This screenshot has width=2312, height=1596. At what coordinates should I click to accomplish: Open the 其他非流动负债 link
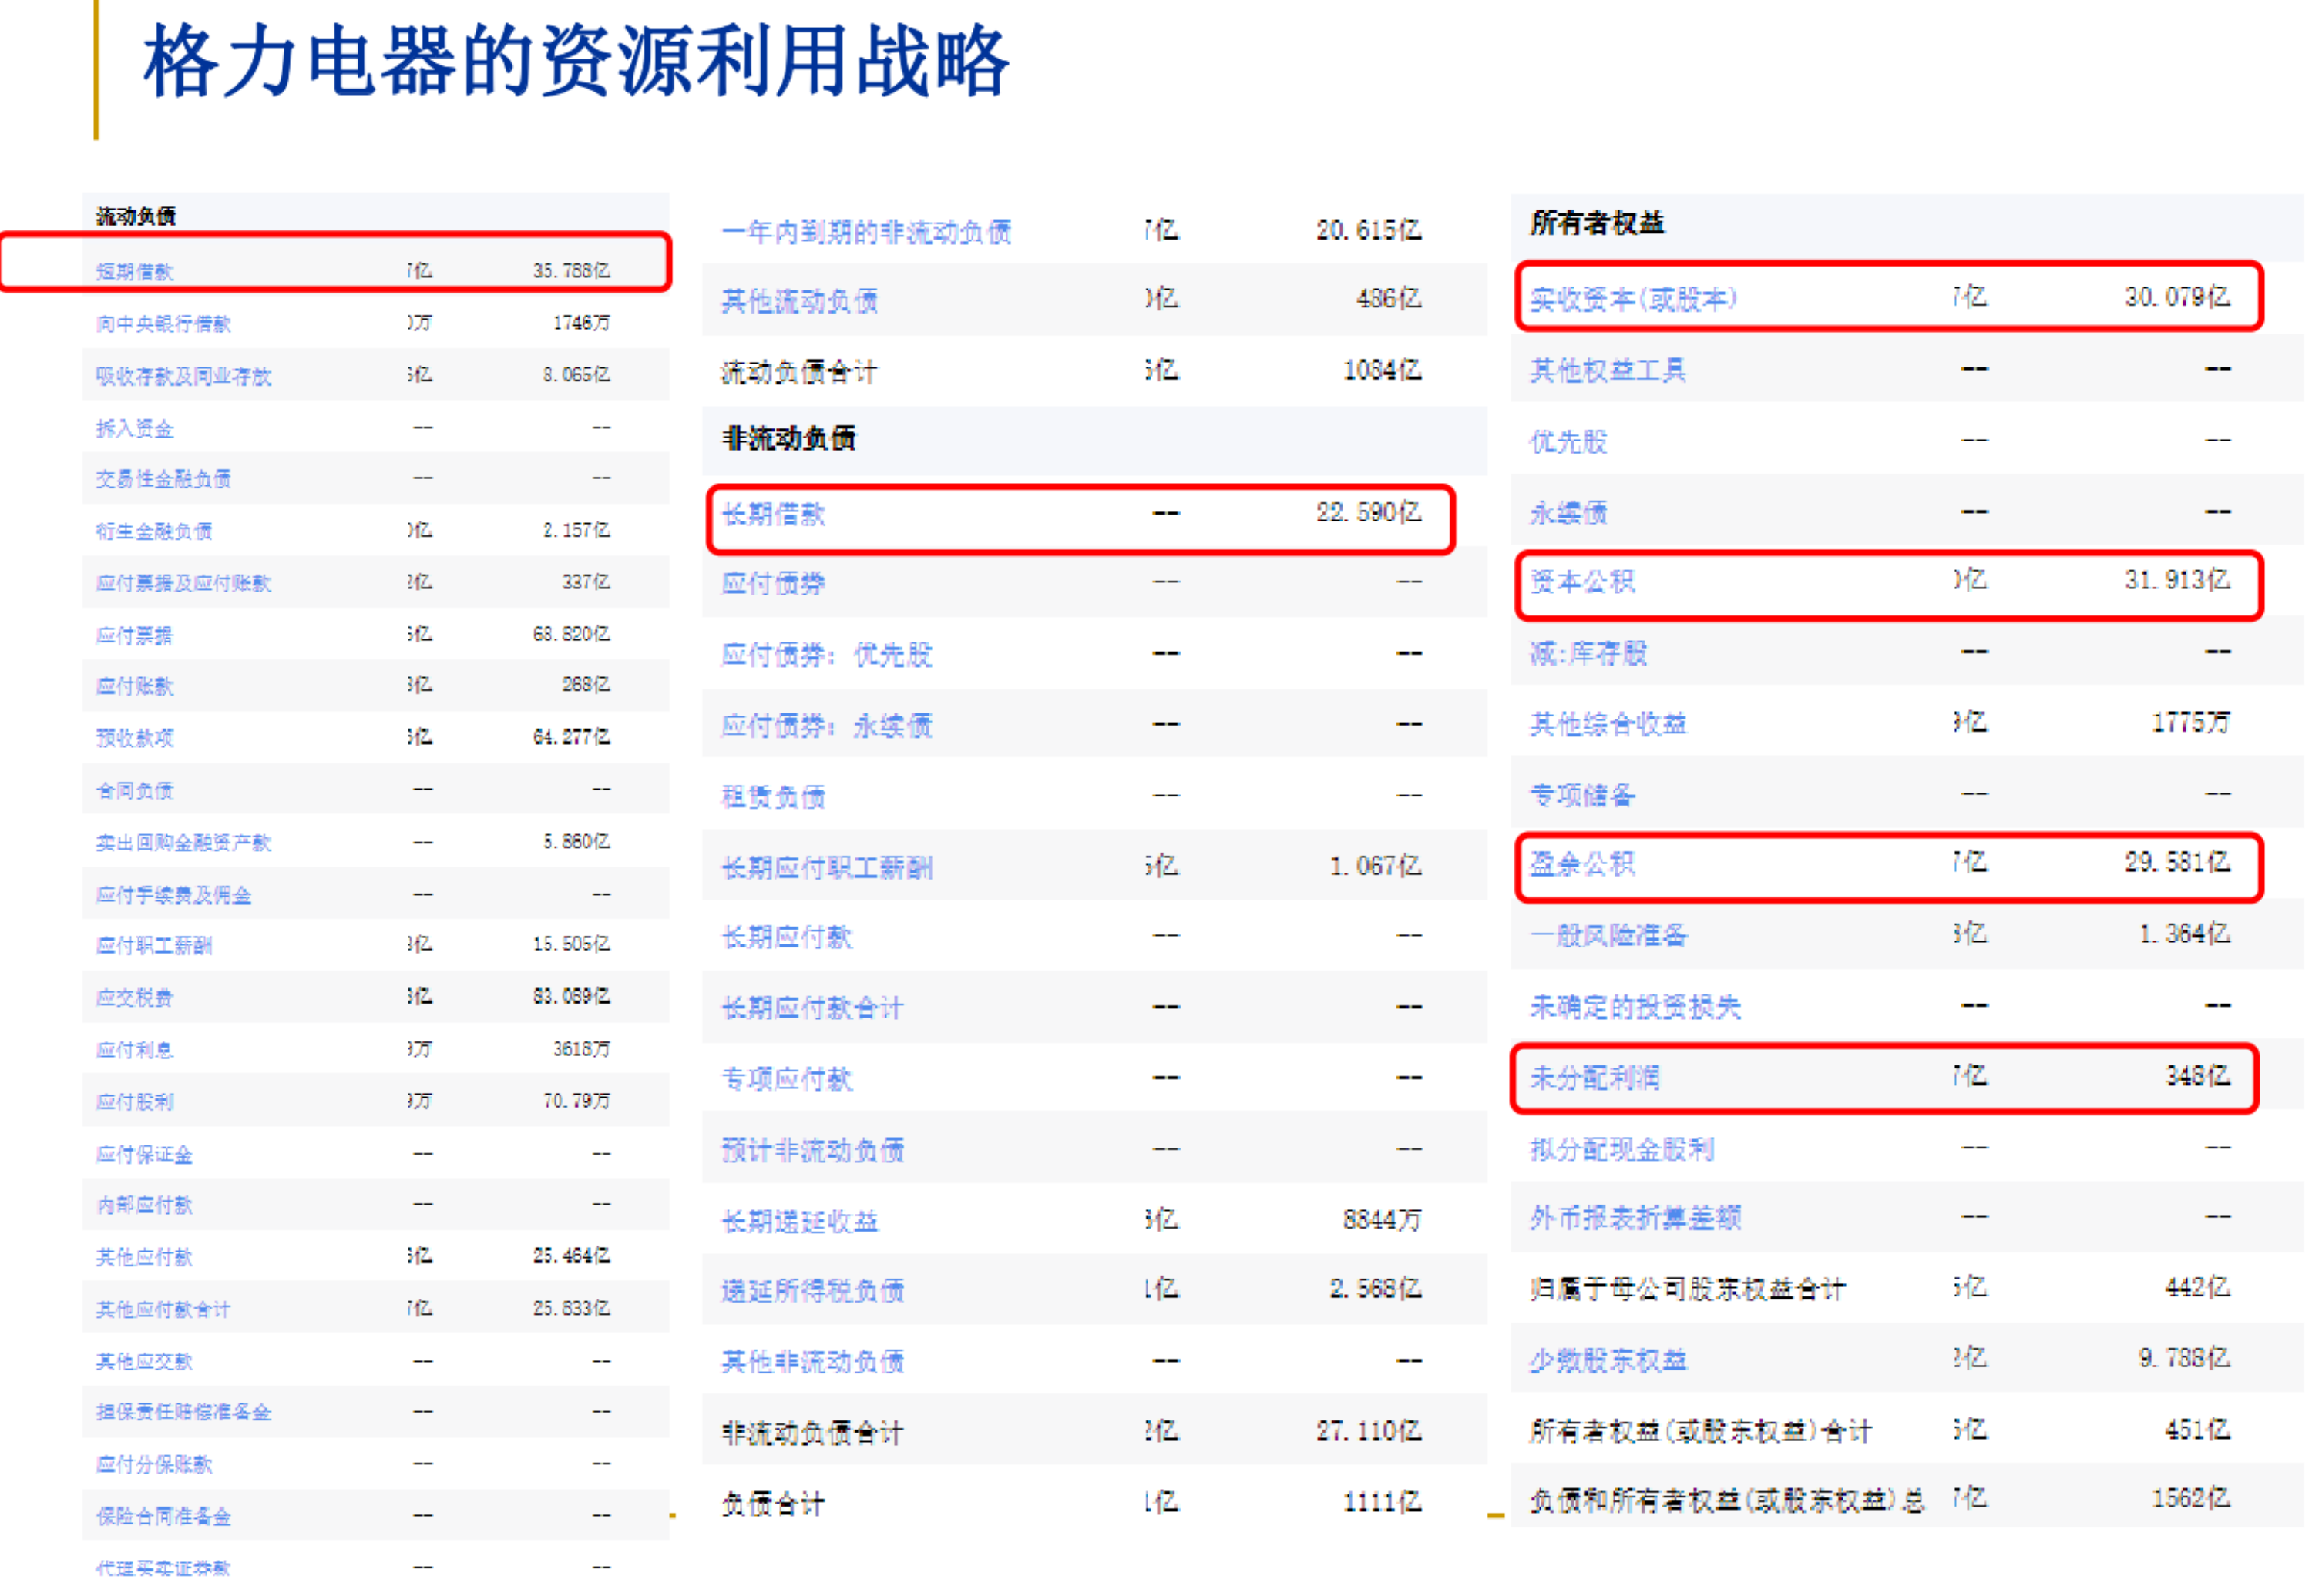point(813,1361)
